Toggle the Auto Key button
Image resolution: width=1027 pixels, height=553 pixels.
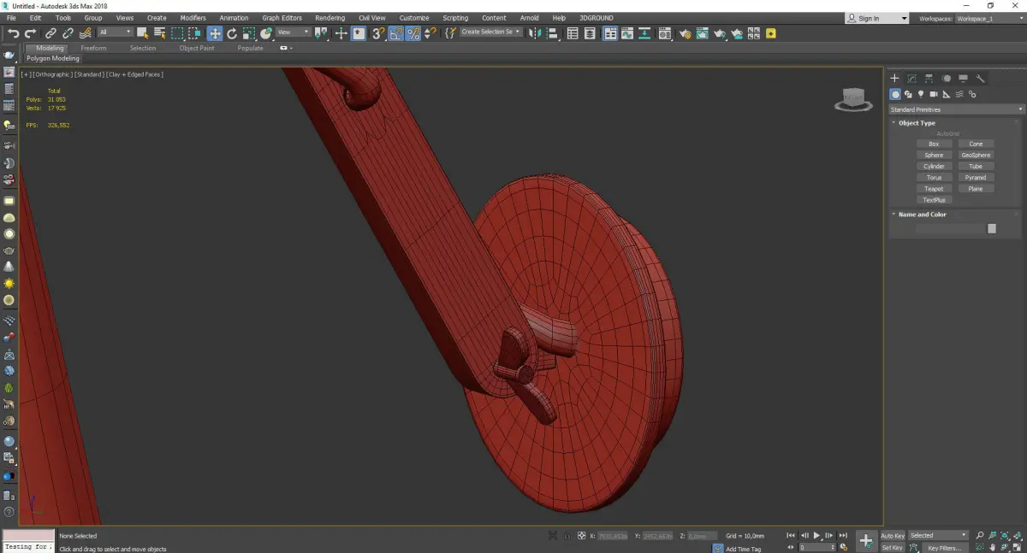893,535
